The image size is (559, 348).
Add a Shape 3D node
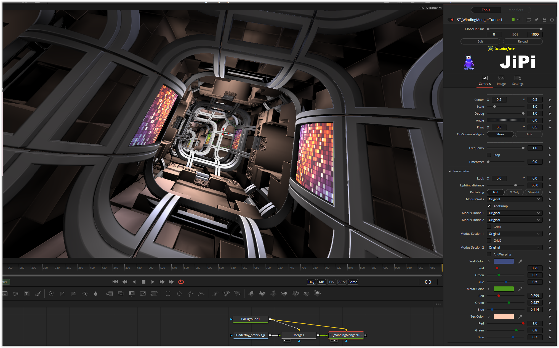(262, 294)
